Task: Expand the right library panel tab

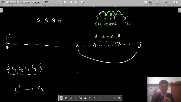Action: (180, 10)
